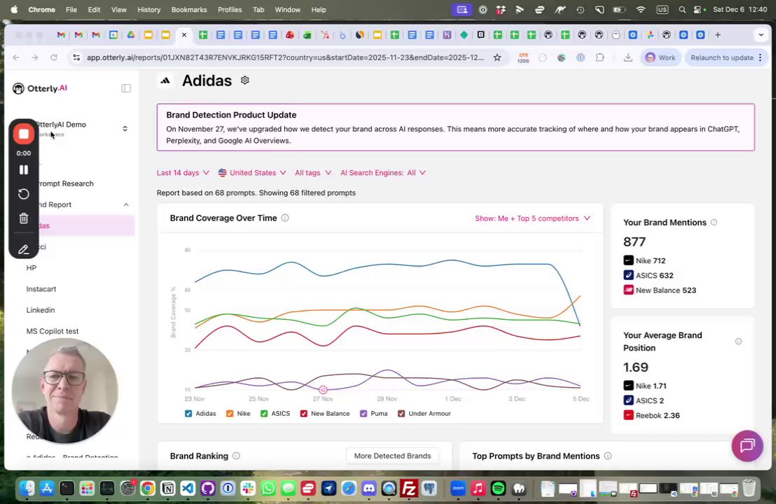Open the File menu
Image resolution: width=776 pixels, height=504 pixels.
pyautogui.click(x=71, y=9)
